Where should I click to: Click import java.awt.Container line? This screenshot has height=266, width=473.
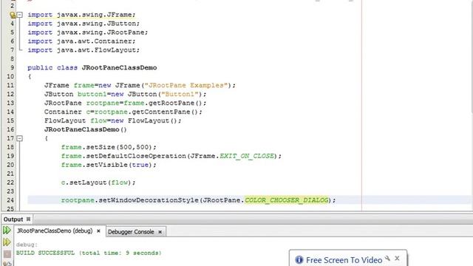81,41
